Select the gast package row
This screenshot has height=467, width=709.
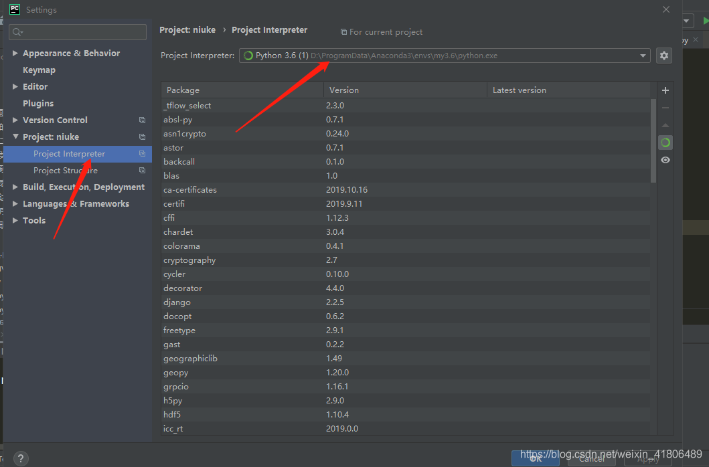point(406,344)
